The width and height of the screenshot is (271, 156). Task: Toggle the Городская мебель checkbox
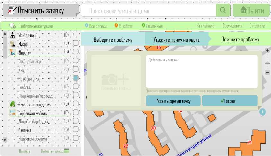[x=76, y=112]
